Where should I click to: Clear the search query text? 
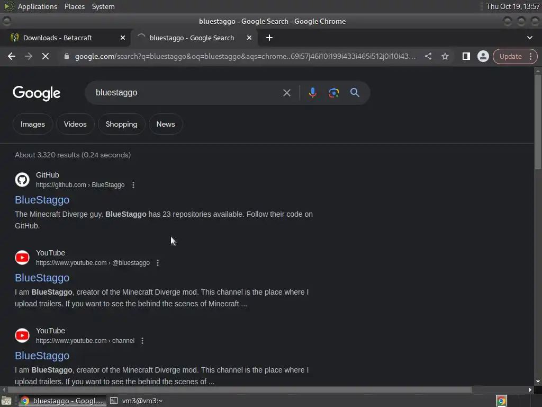286,93
